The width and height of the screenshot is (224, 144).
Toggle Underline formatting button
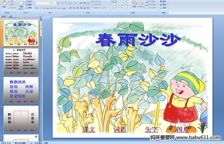(x=44, y=8)
